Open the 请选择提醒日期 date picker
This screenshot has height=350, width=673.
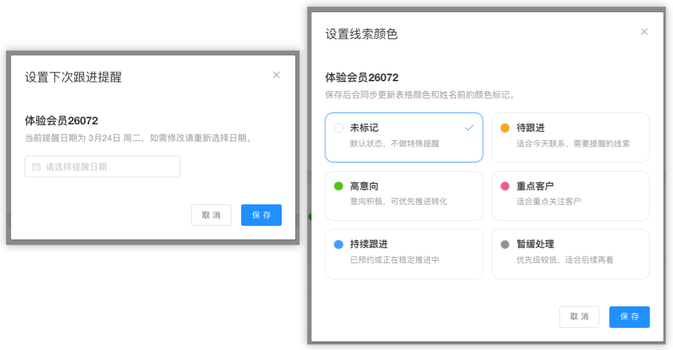pyautogui.click(x=102, y=167)
